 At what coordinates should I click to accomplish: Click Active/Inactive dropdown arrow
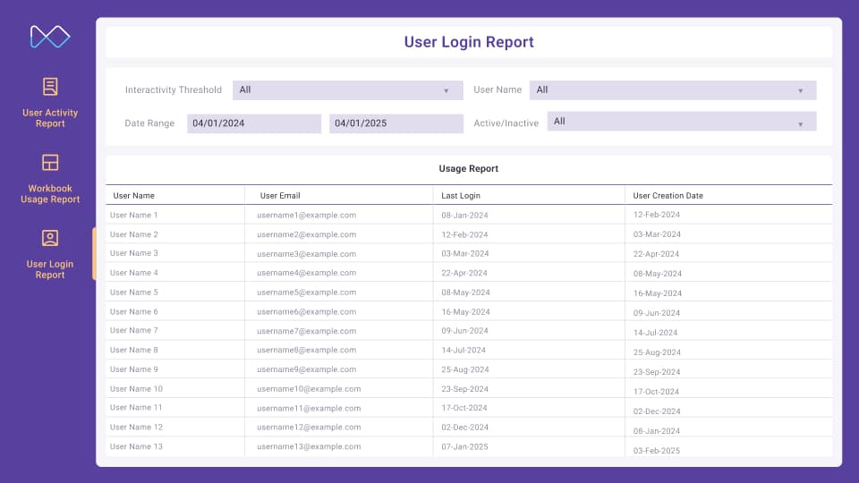click(800, 124)
